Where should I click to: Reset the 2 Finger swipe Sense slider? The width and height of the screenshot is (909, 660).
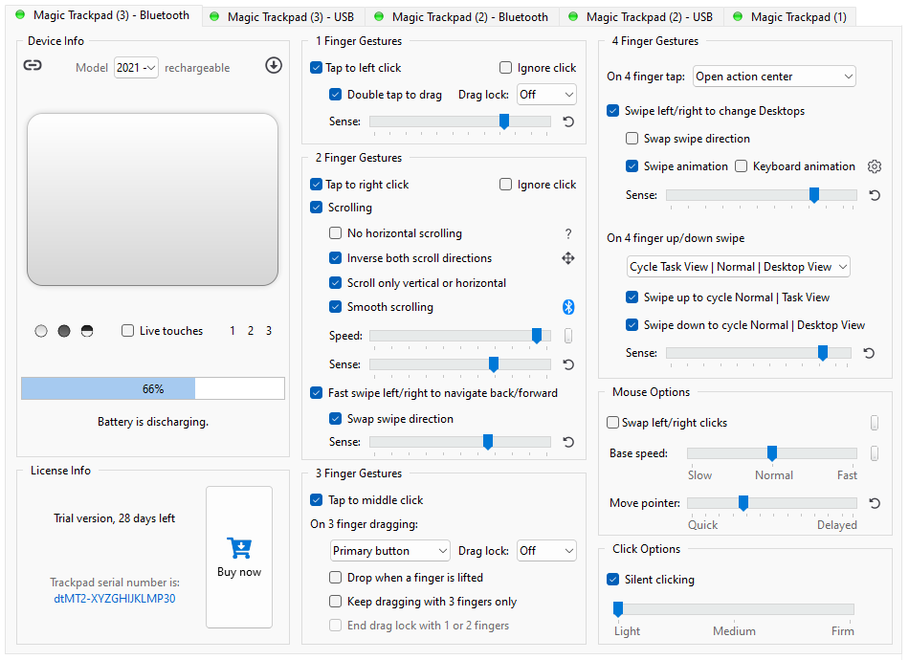click(x=567, y=442)
